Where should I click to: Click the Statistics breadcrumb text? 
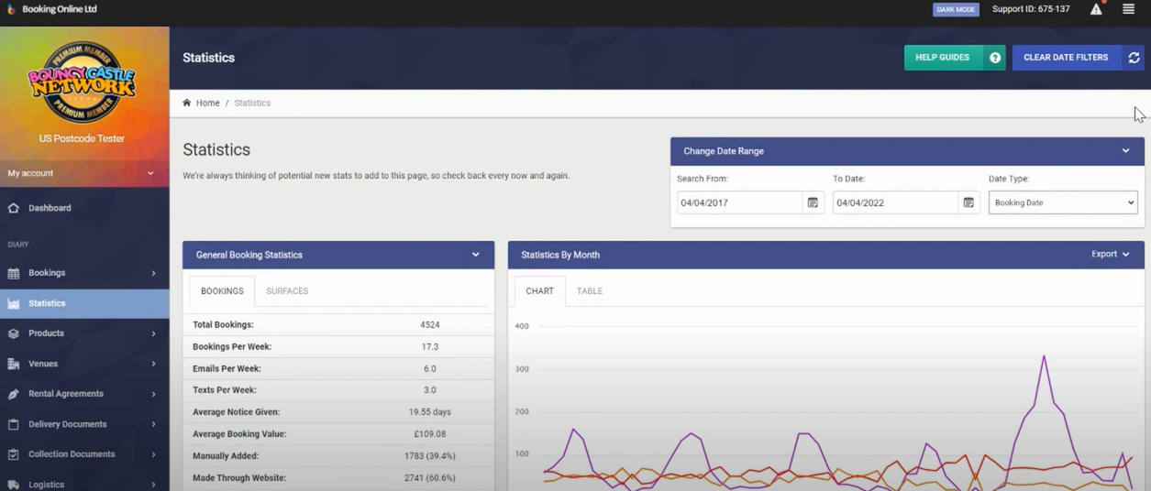(252, 103)
